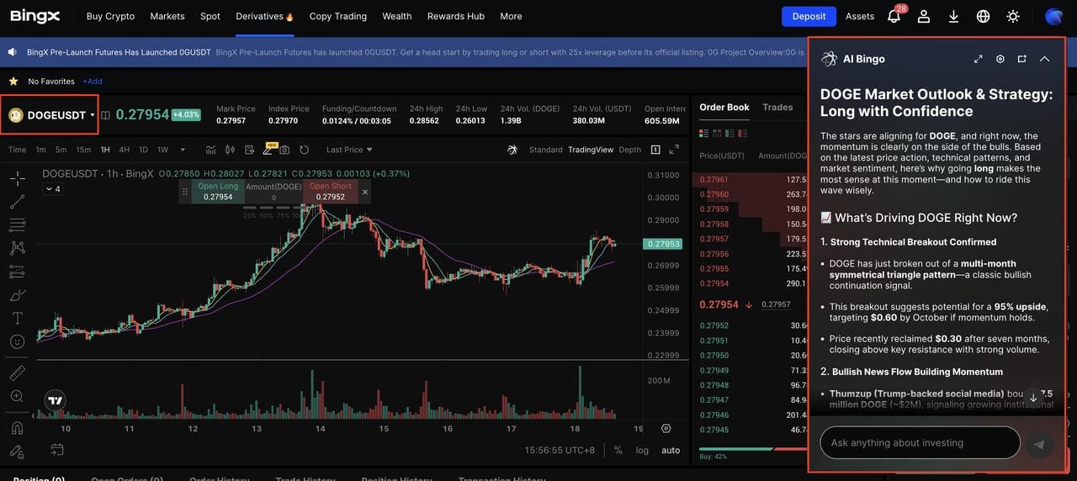Click the download app icon

click(953, 16)
